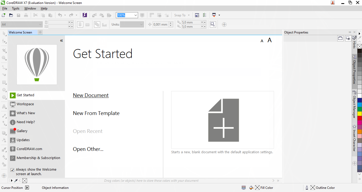
Task: Select the Rectangle tool in toolbox
Action: [4, 82]
